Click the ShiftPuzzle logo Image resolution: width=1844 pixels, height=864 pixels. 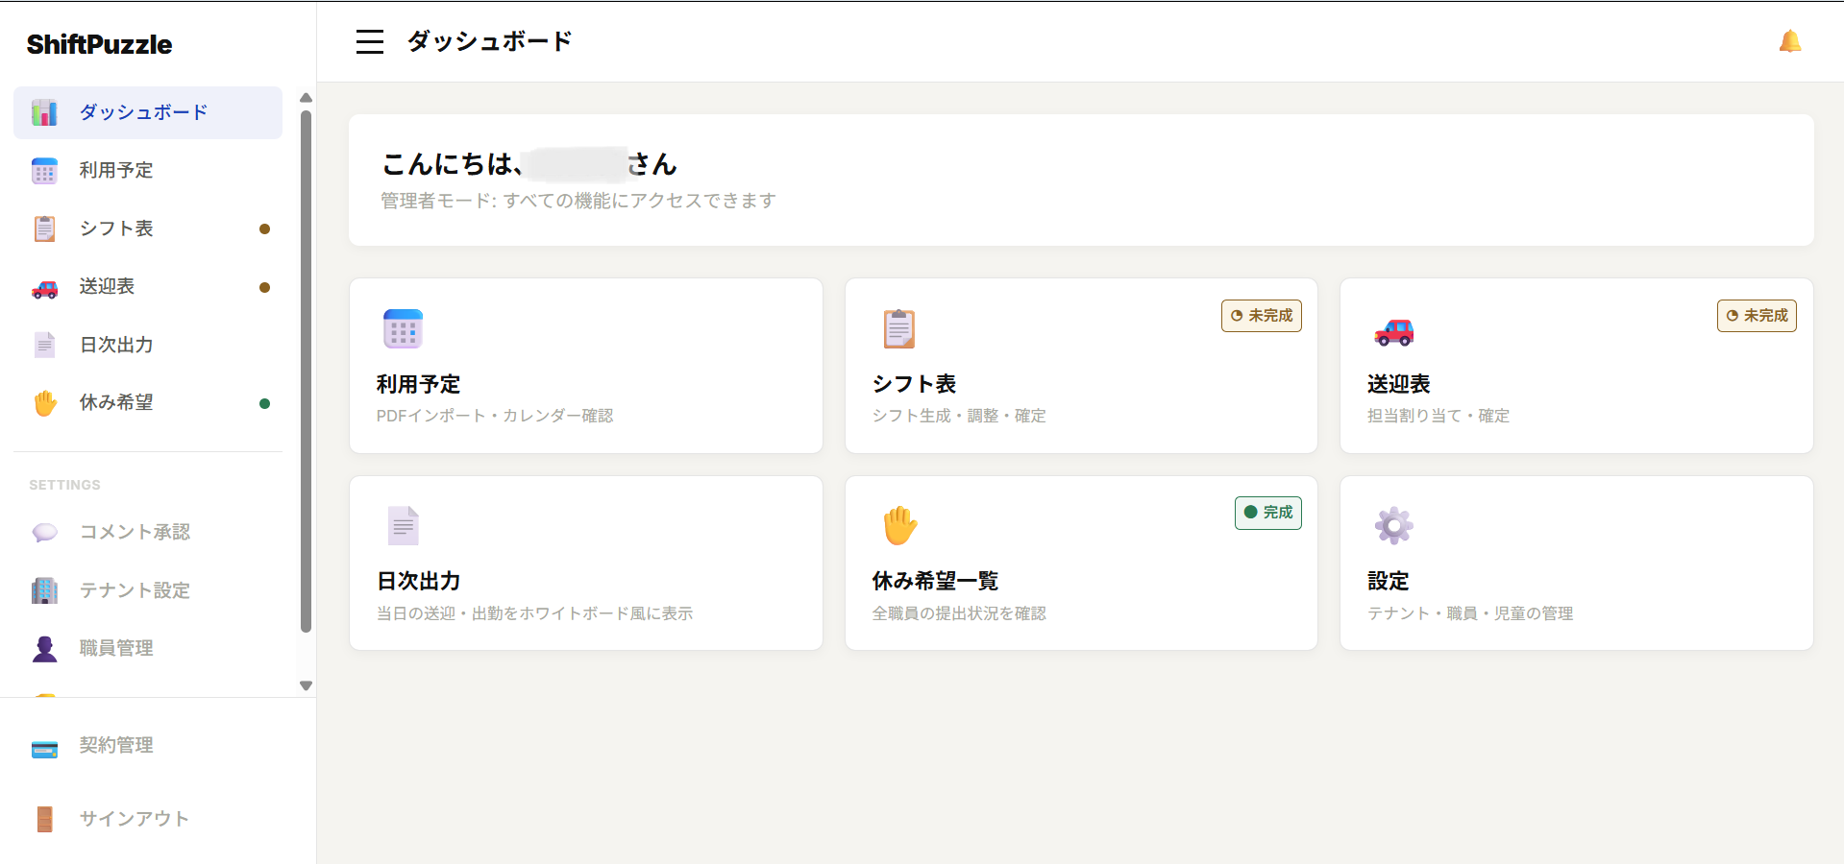point(99,44)
